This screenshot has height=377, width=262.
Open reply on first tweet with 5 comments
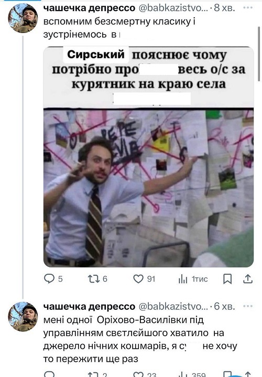(50, 278)
